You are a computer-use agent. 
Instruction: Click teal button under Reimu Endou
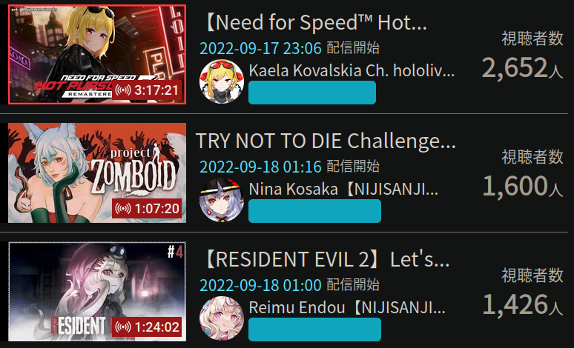(x=315, y=329)
